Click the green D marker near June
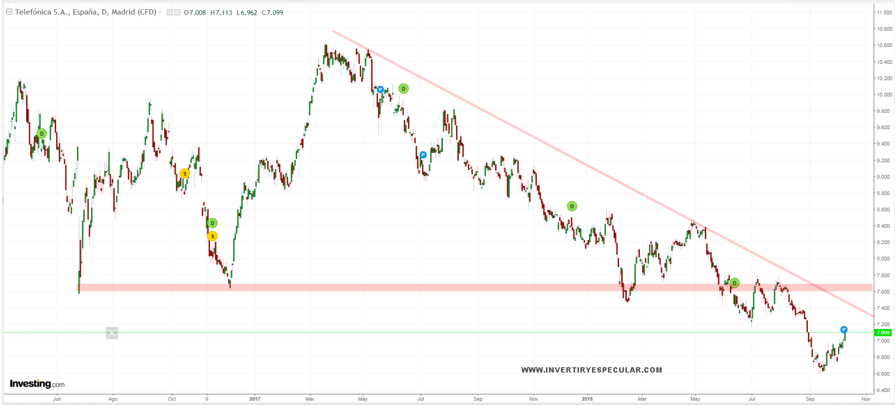The height and width of the screenshot is (405, 895). tap(42, 134)
